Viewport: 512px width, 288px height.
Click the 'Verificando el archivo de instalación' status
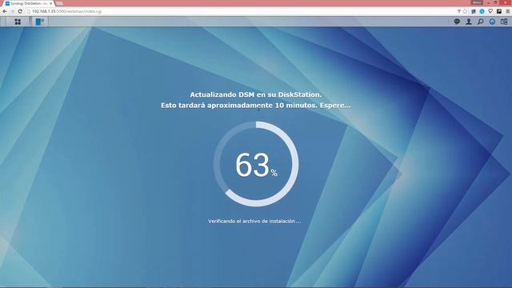coord(254,221)
